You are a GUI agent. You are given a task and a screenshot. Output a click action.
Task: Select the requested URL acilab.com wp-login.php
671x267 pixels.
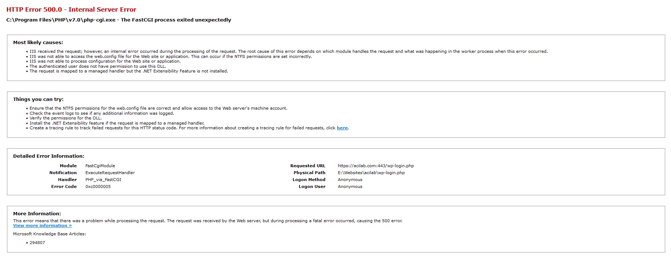(376, 166)
